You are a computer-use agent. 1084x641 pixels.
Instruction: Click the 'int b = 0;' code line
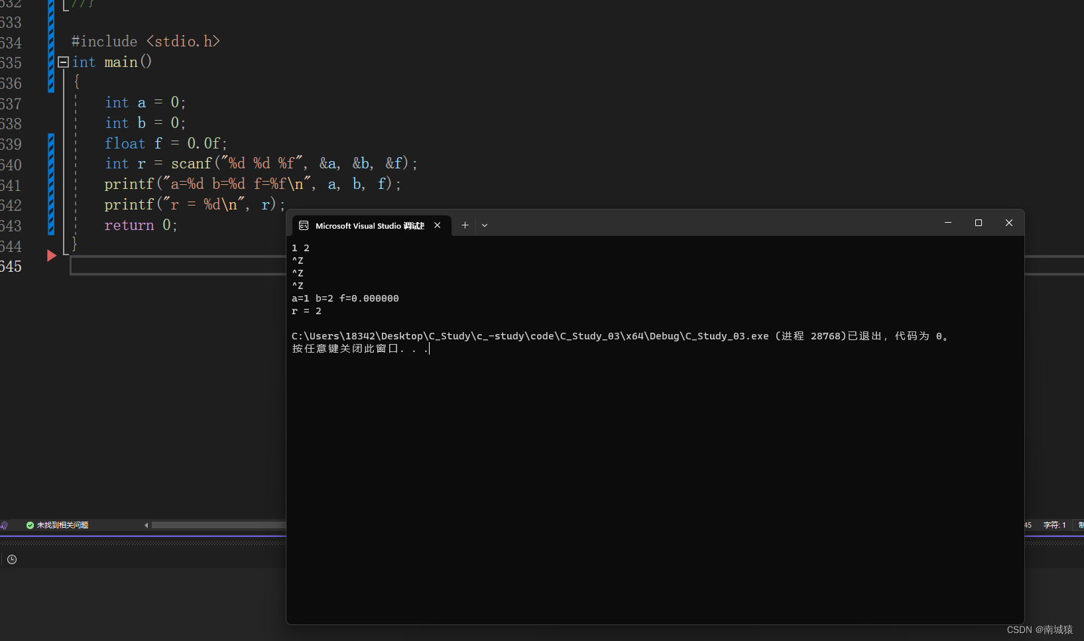[145, 123]
